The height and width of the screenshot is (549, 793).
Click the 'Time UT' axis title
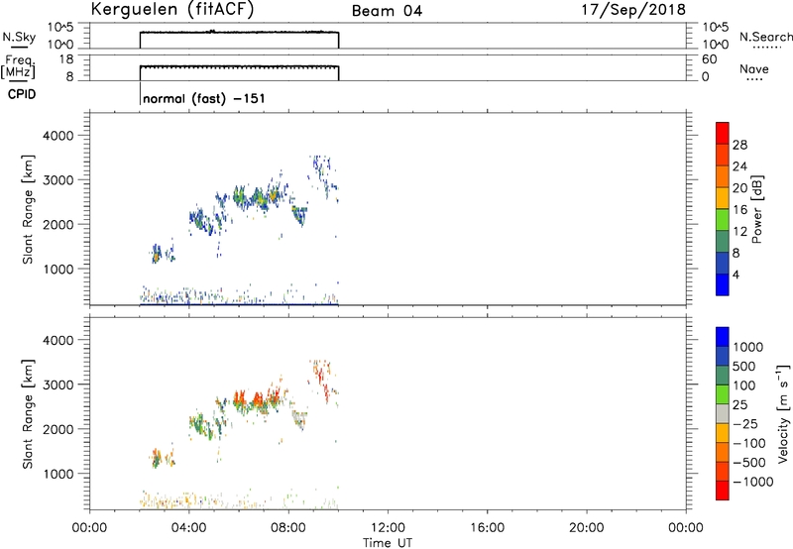click(388, 543)
